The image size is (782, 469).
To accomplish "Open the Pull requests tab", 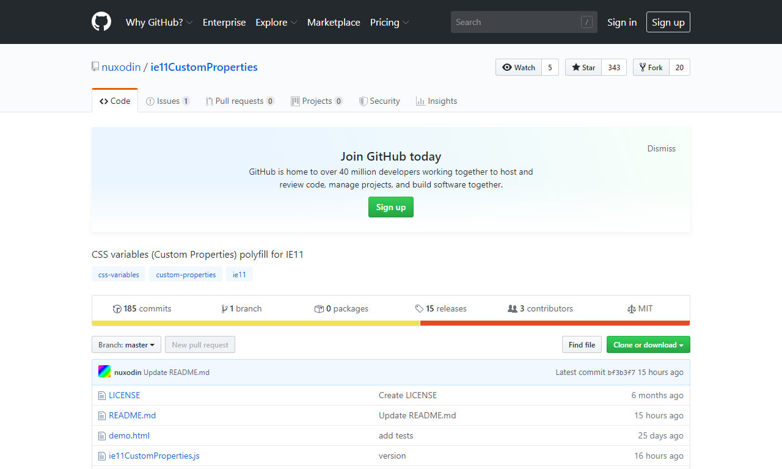I will coord(239,101).
